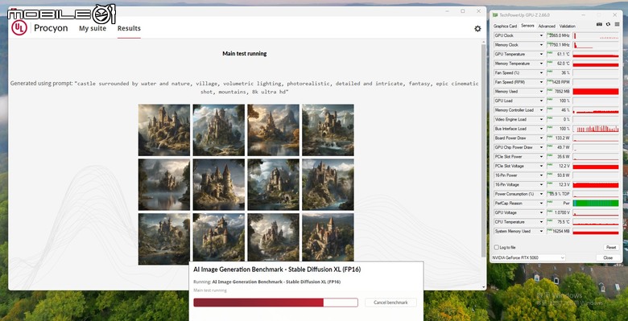Maximize the Procyon window
Screen dimensions: 628x321
pos(463,11)
